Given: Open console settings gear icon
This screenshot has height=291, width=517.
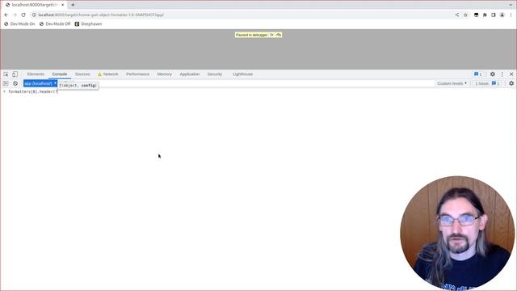Looking at the screenshot, I should (x=511, y=83).
